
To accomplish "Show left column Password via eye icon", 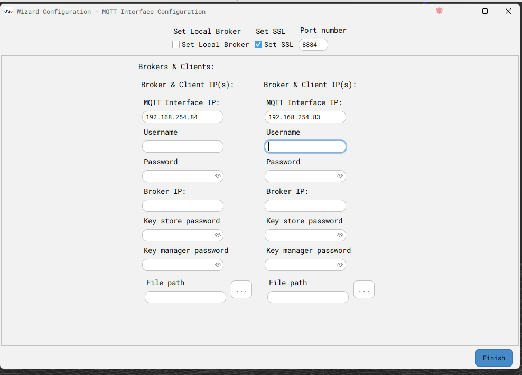I will click(x=217, y=176).
